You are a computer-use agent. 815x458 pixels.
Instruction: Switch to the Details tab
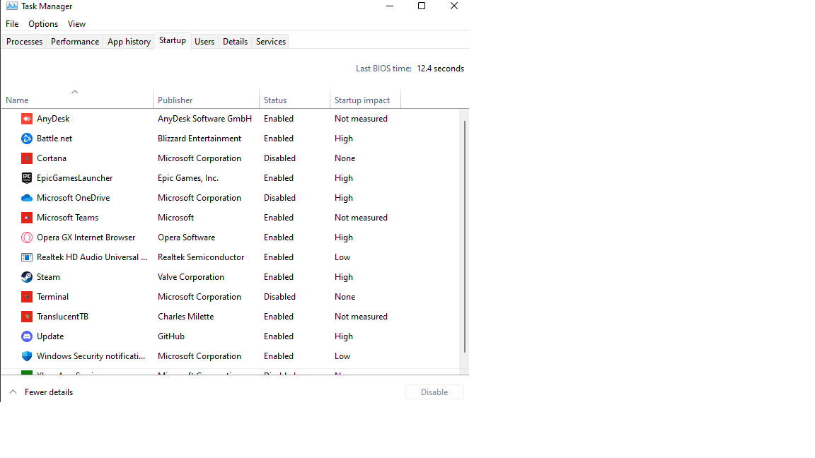(235, 42)
